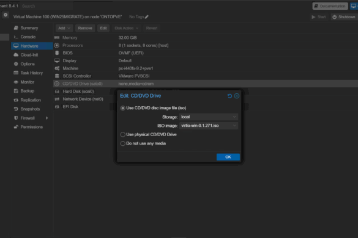The height and width of the screenshot is (238, 358).
Task: Select Use physical CD/DVD Drive option
Action: click(x=122, y=135)
